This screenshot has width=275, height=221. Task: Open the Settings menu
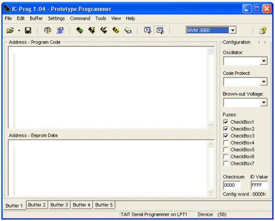[56, 18]
